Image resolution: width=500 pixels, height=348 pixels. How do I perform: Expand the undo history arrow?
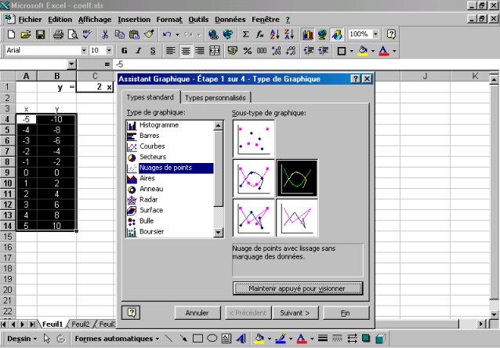click(177, 34)
